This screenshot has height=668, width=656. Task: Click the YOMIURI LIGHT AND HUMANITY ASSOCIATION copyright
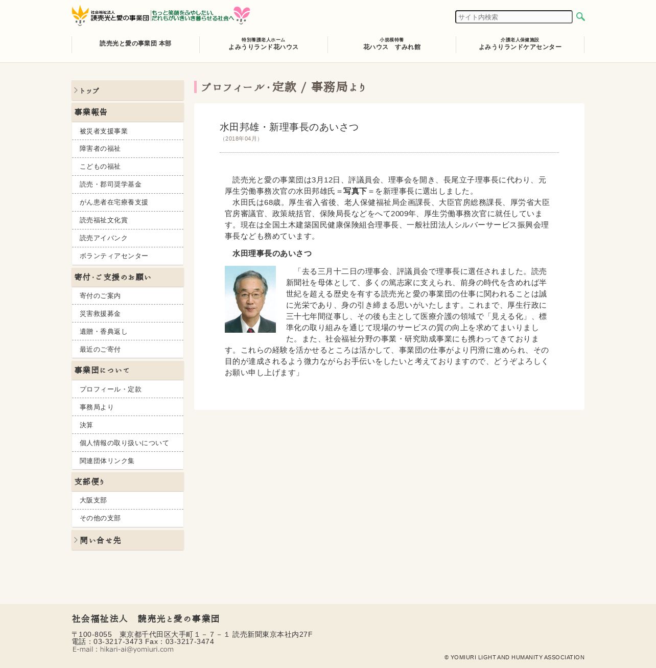click(x=514, y=658)
